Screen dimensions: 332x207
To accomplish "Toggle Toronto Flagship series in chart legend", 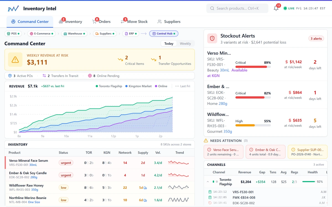I will [x=109, y=86].
